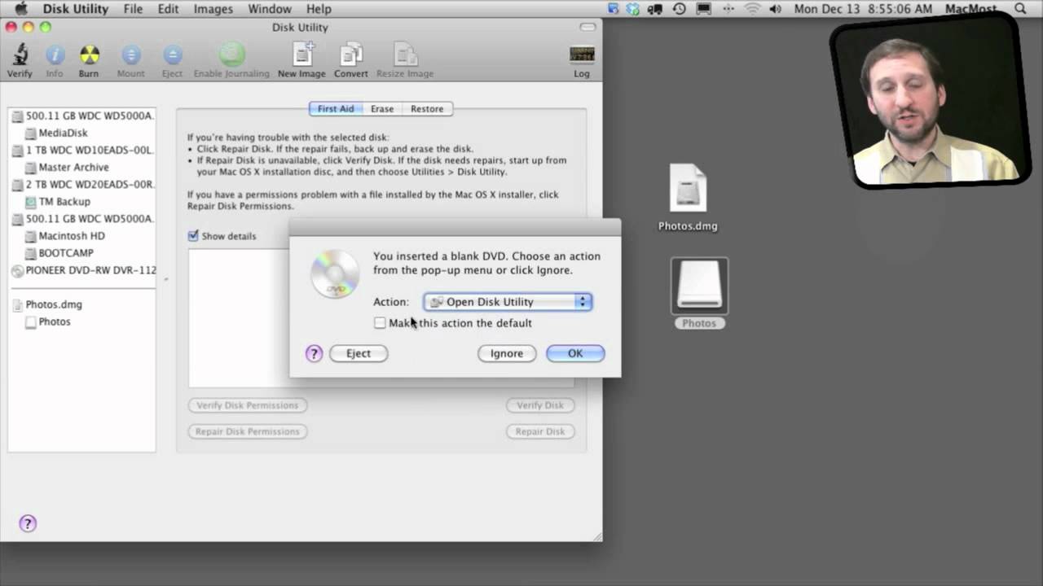Open the Window menu
Viewport: 1043px width, 586px height.
270,9
